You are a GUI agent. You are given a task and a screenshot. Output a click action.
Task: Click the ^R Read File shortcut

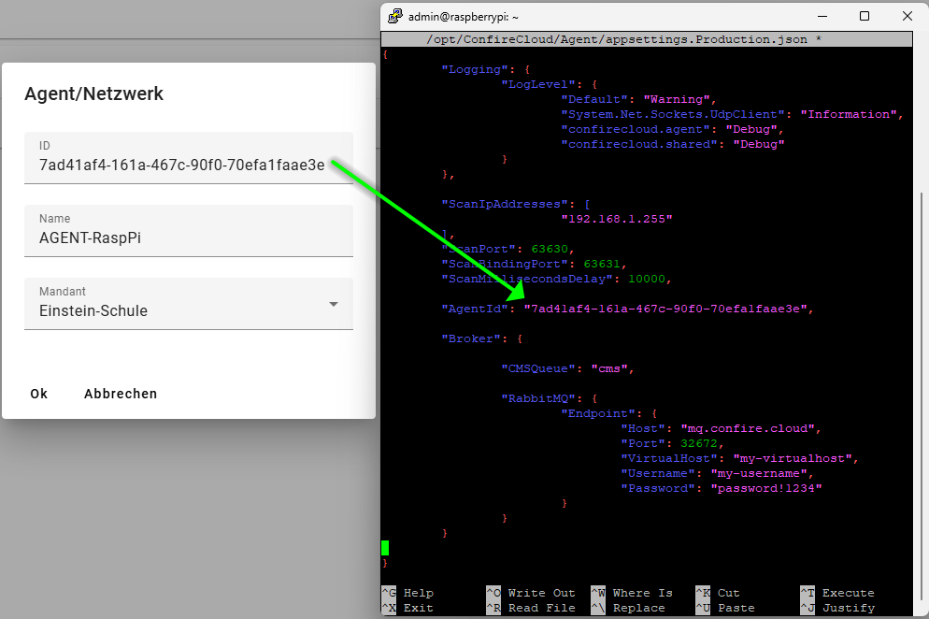point(529,608)
